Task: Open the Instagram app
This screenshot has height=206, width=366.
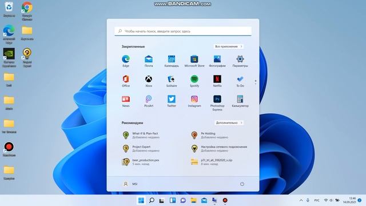Action: (x=194, y=101)
